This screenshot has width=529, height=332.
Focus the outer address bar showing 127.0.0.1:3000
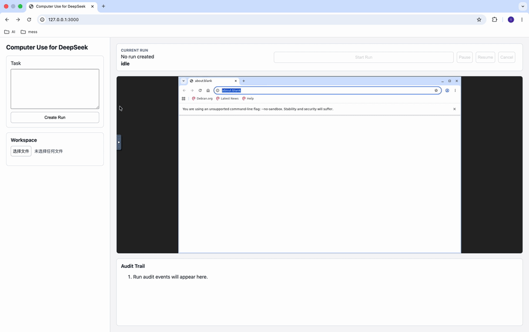click(x=260, y=19)
